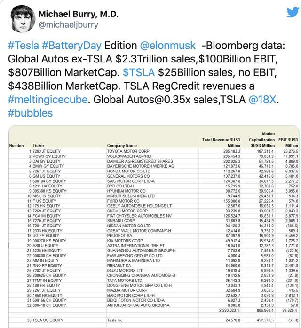Click the Number column header
The height and width of the screenshot is (328, 301).
pyautogui.click(x=16, y=146)
